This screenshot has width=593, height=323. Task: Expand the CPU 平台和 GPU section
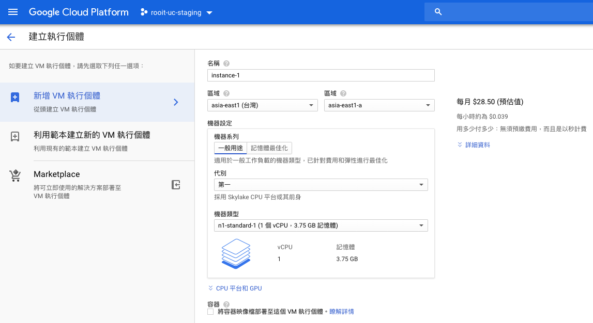(x=235, y=288)
